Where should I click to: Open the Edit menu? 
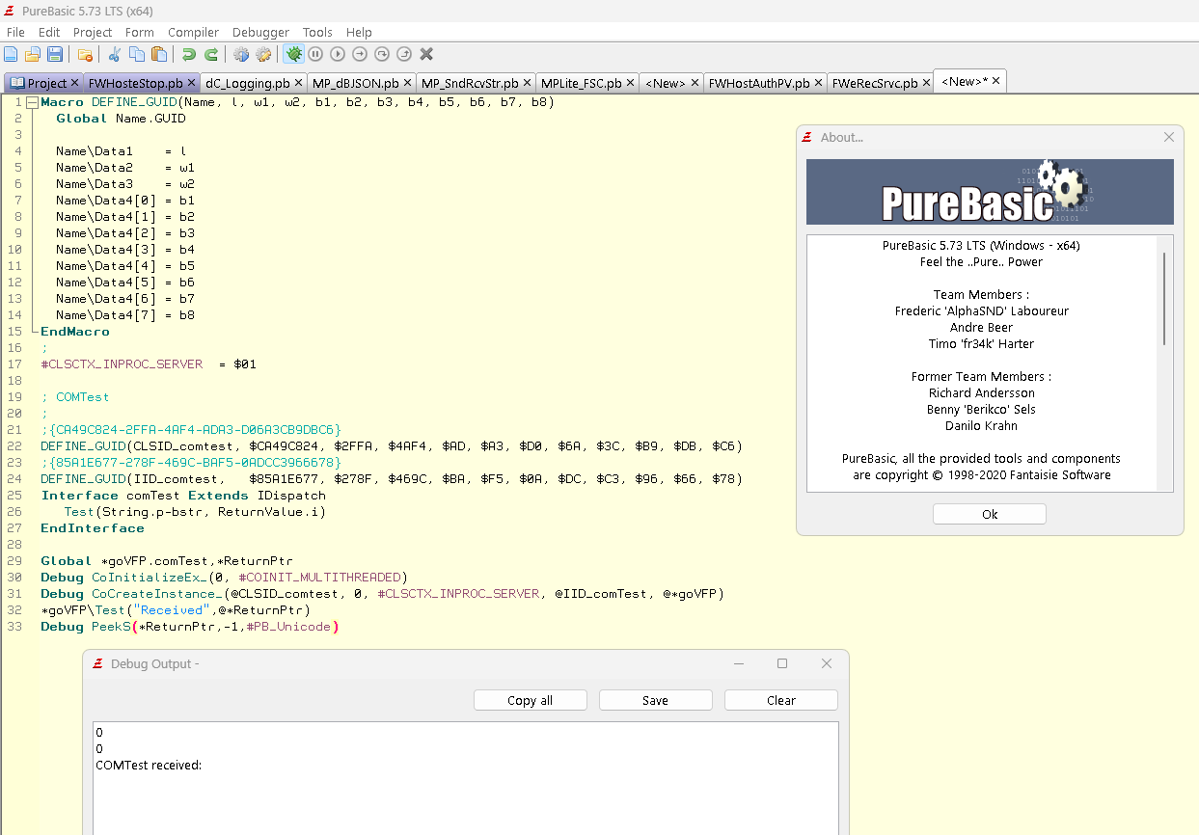point(49,32)
